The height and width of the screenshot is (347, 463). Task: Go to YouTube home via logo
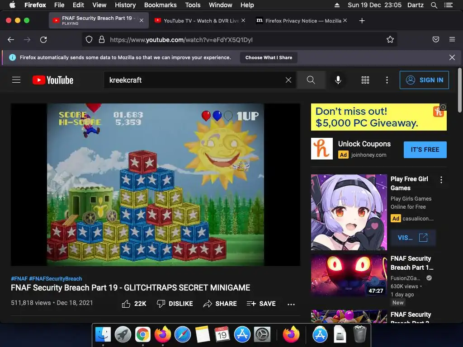53,80
